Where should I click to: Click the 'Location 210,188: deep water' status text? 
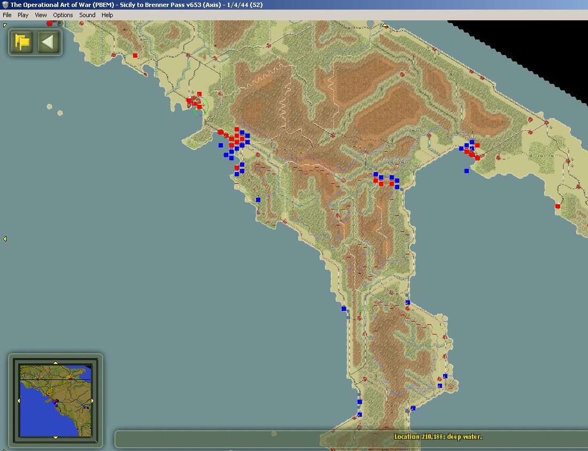(x=438, y=437)
